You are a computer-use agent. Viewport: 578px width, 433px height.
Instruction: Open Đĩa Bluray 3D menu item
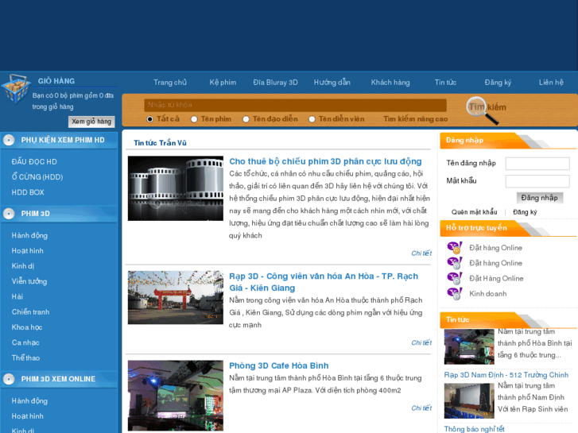(x=275, y=82)
